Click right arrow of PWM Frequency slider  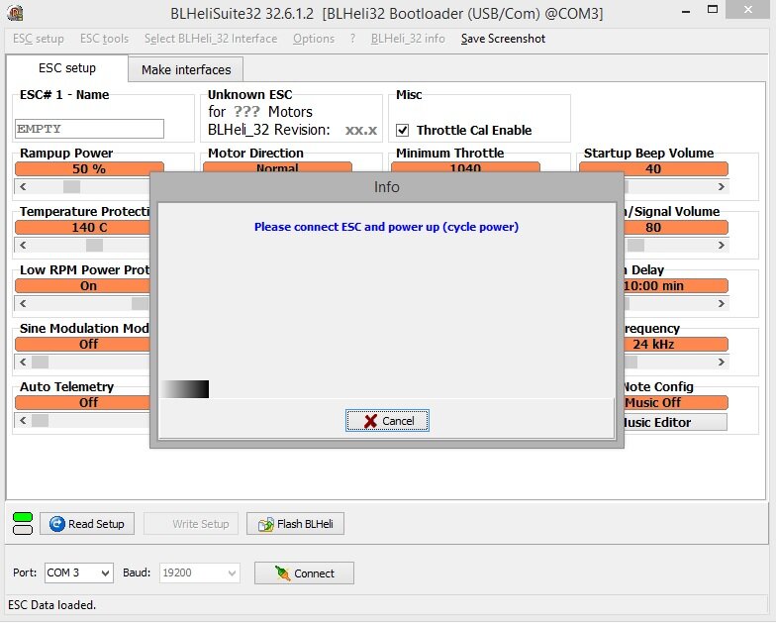coord(721,363)
